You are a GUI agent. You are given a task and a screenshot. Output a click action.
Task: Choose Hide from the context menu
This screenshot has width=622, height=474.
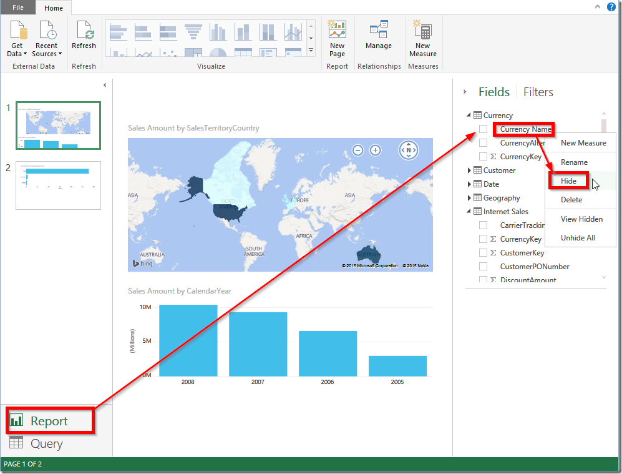(x=568, y=181)
